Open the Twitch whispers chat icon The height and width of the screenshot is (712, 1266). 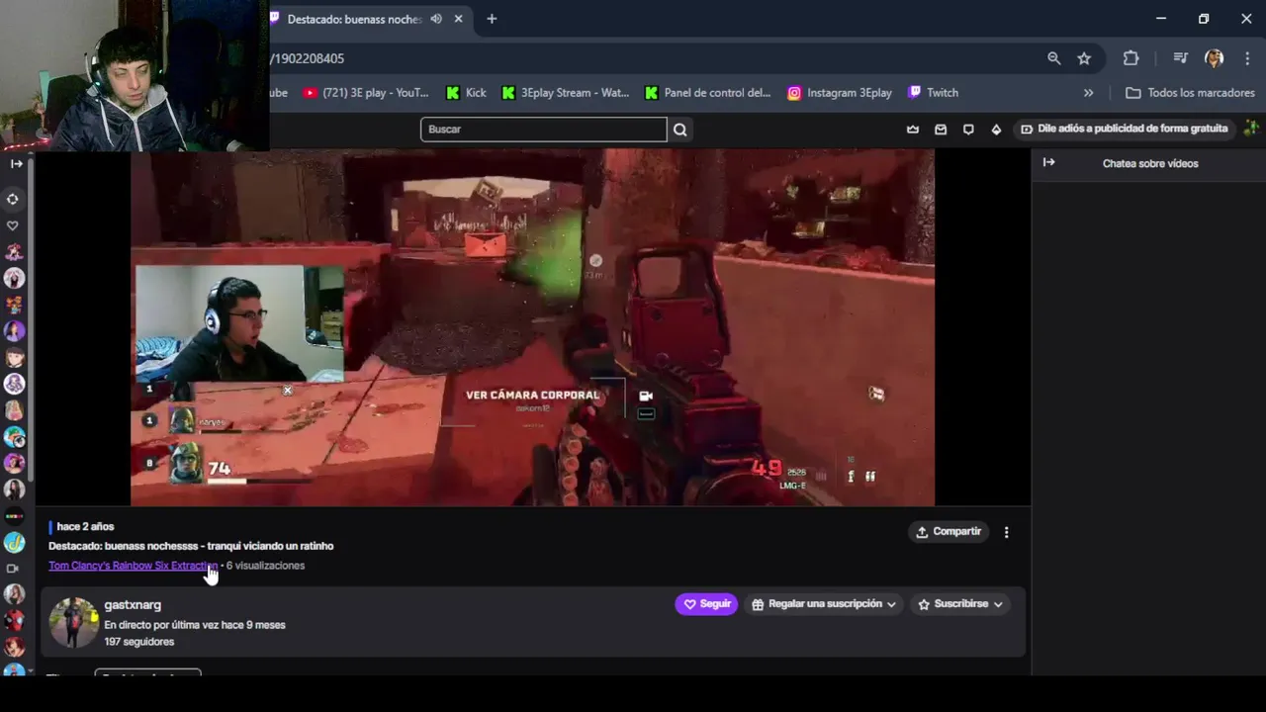pyautogui.click(x=968, y=130)
